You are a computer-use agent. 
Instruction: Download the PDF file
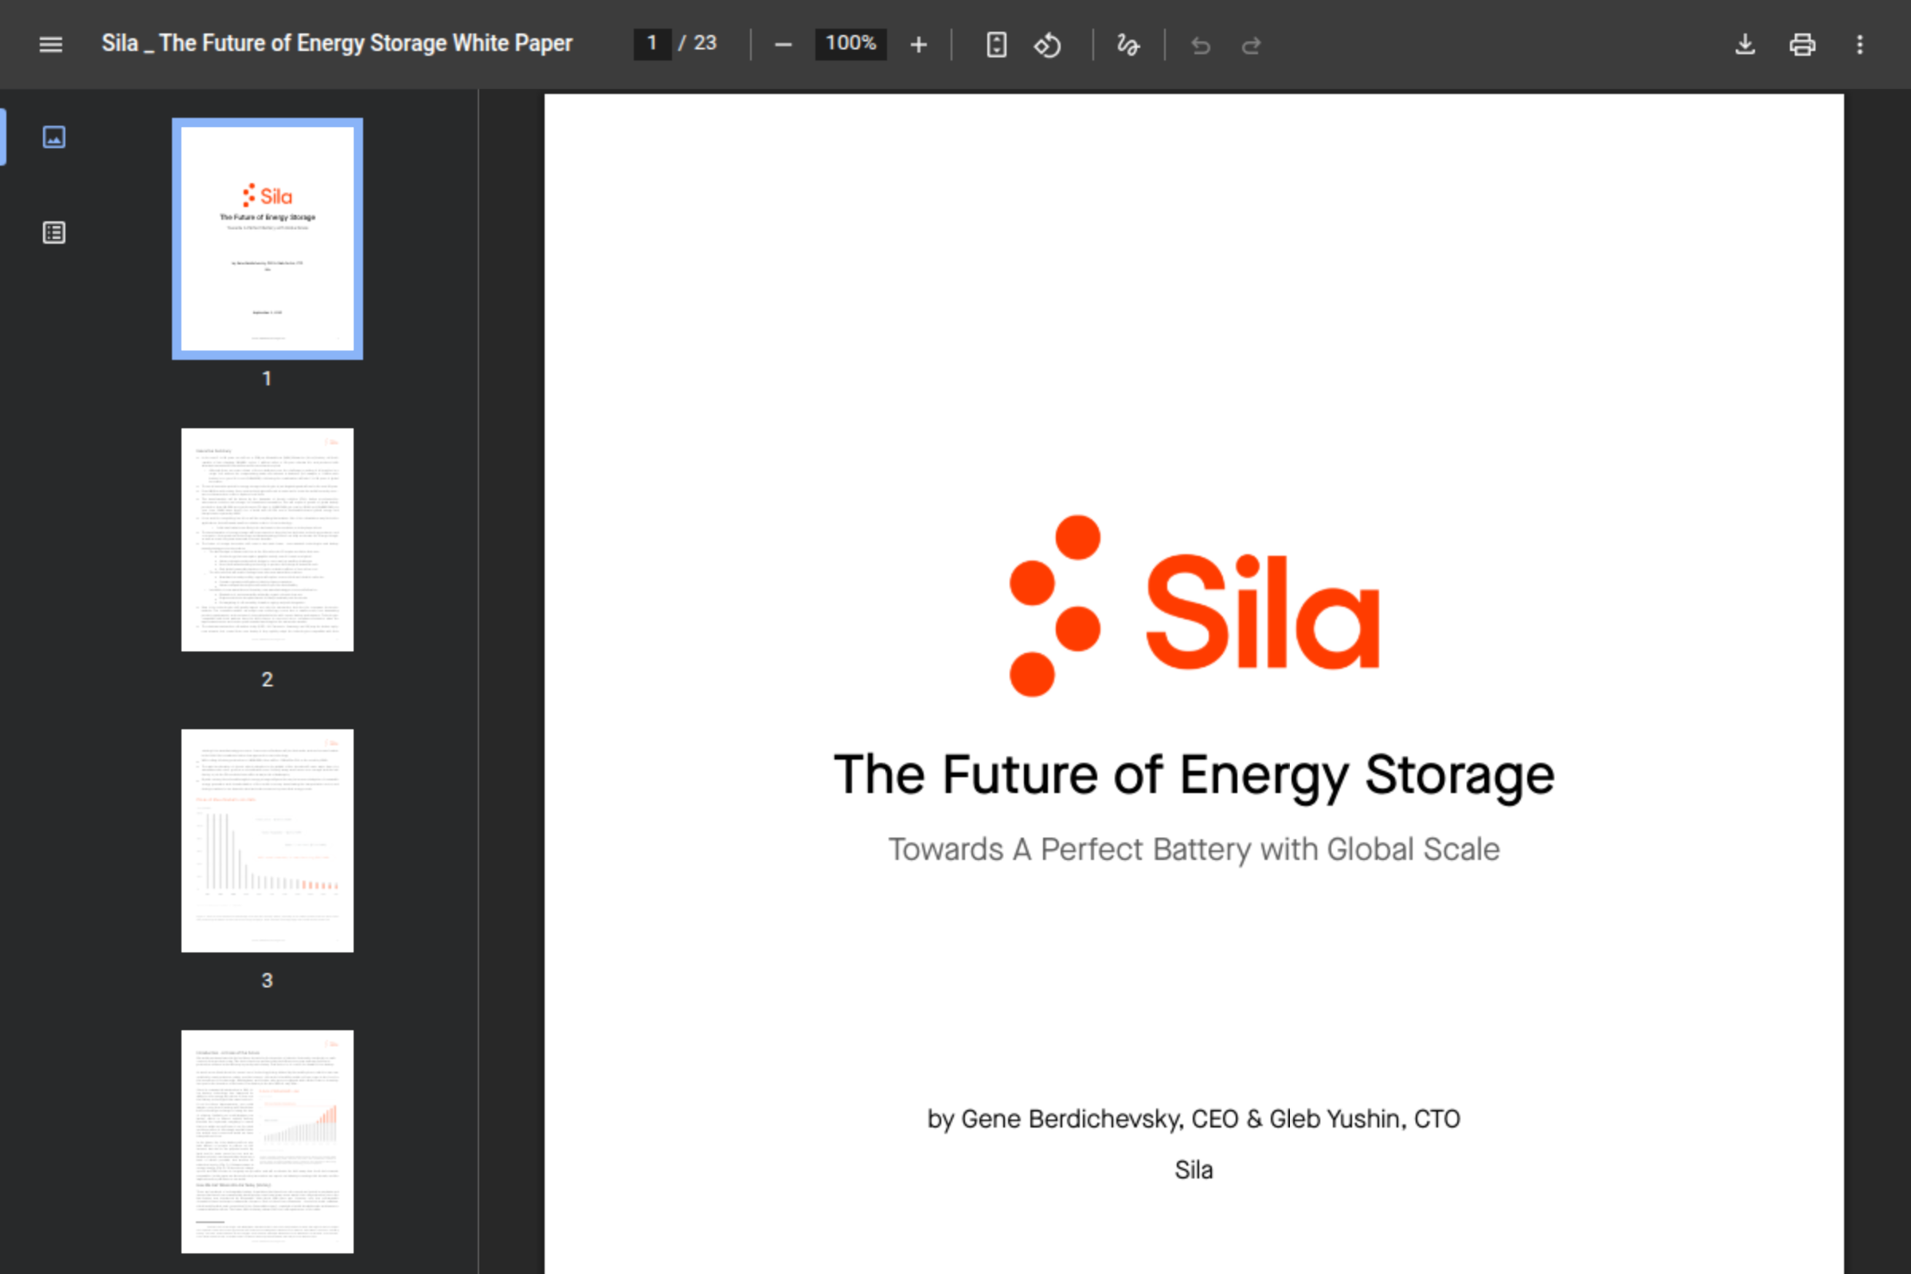pyautogui.click(x=1745, y=45)
